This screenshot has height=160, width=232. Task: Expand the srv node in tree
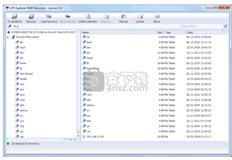coord(12,116)
